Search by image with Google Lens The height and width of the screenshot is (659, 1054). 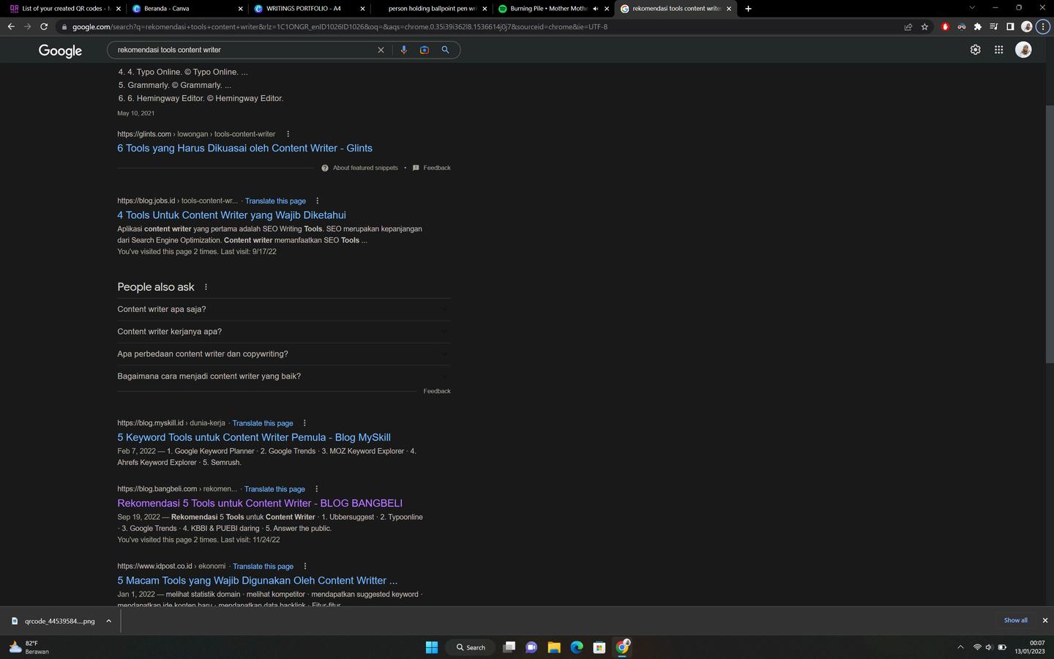coord(424,50)
